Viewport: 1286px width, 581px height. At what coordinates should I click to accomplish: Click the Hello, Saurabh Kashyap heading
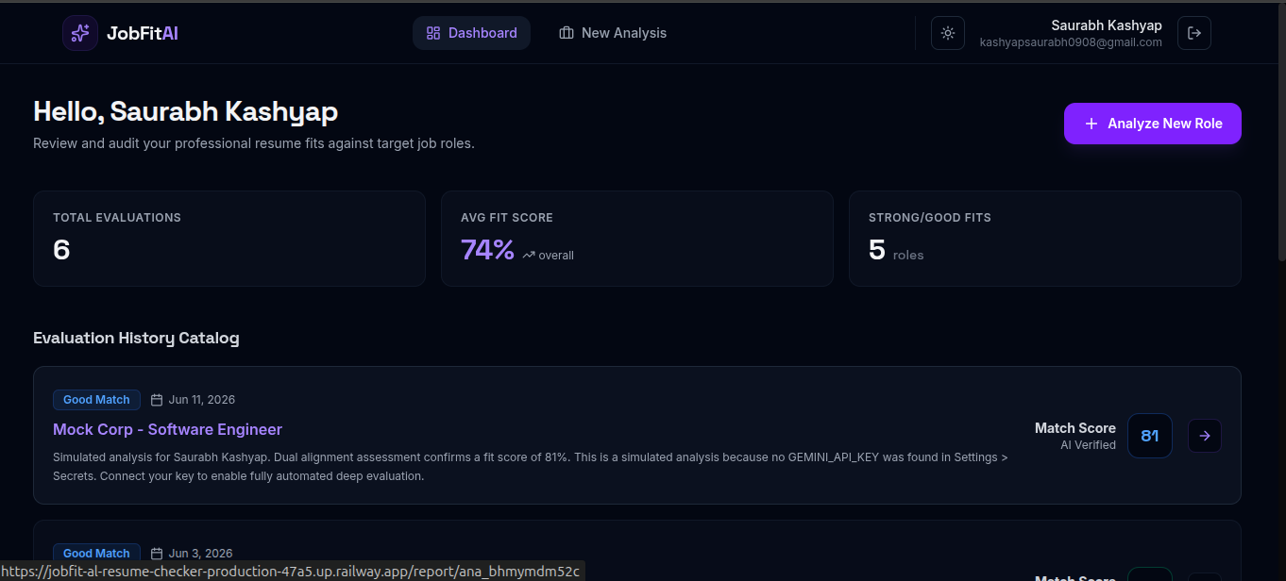(186, 111)
